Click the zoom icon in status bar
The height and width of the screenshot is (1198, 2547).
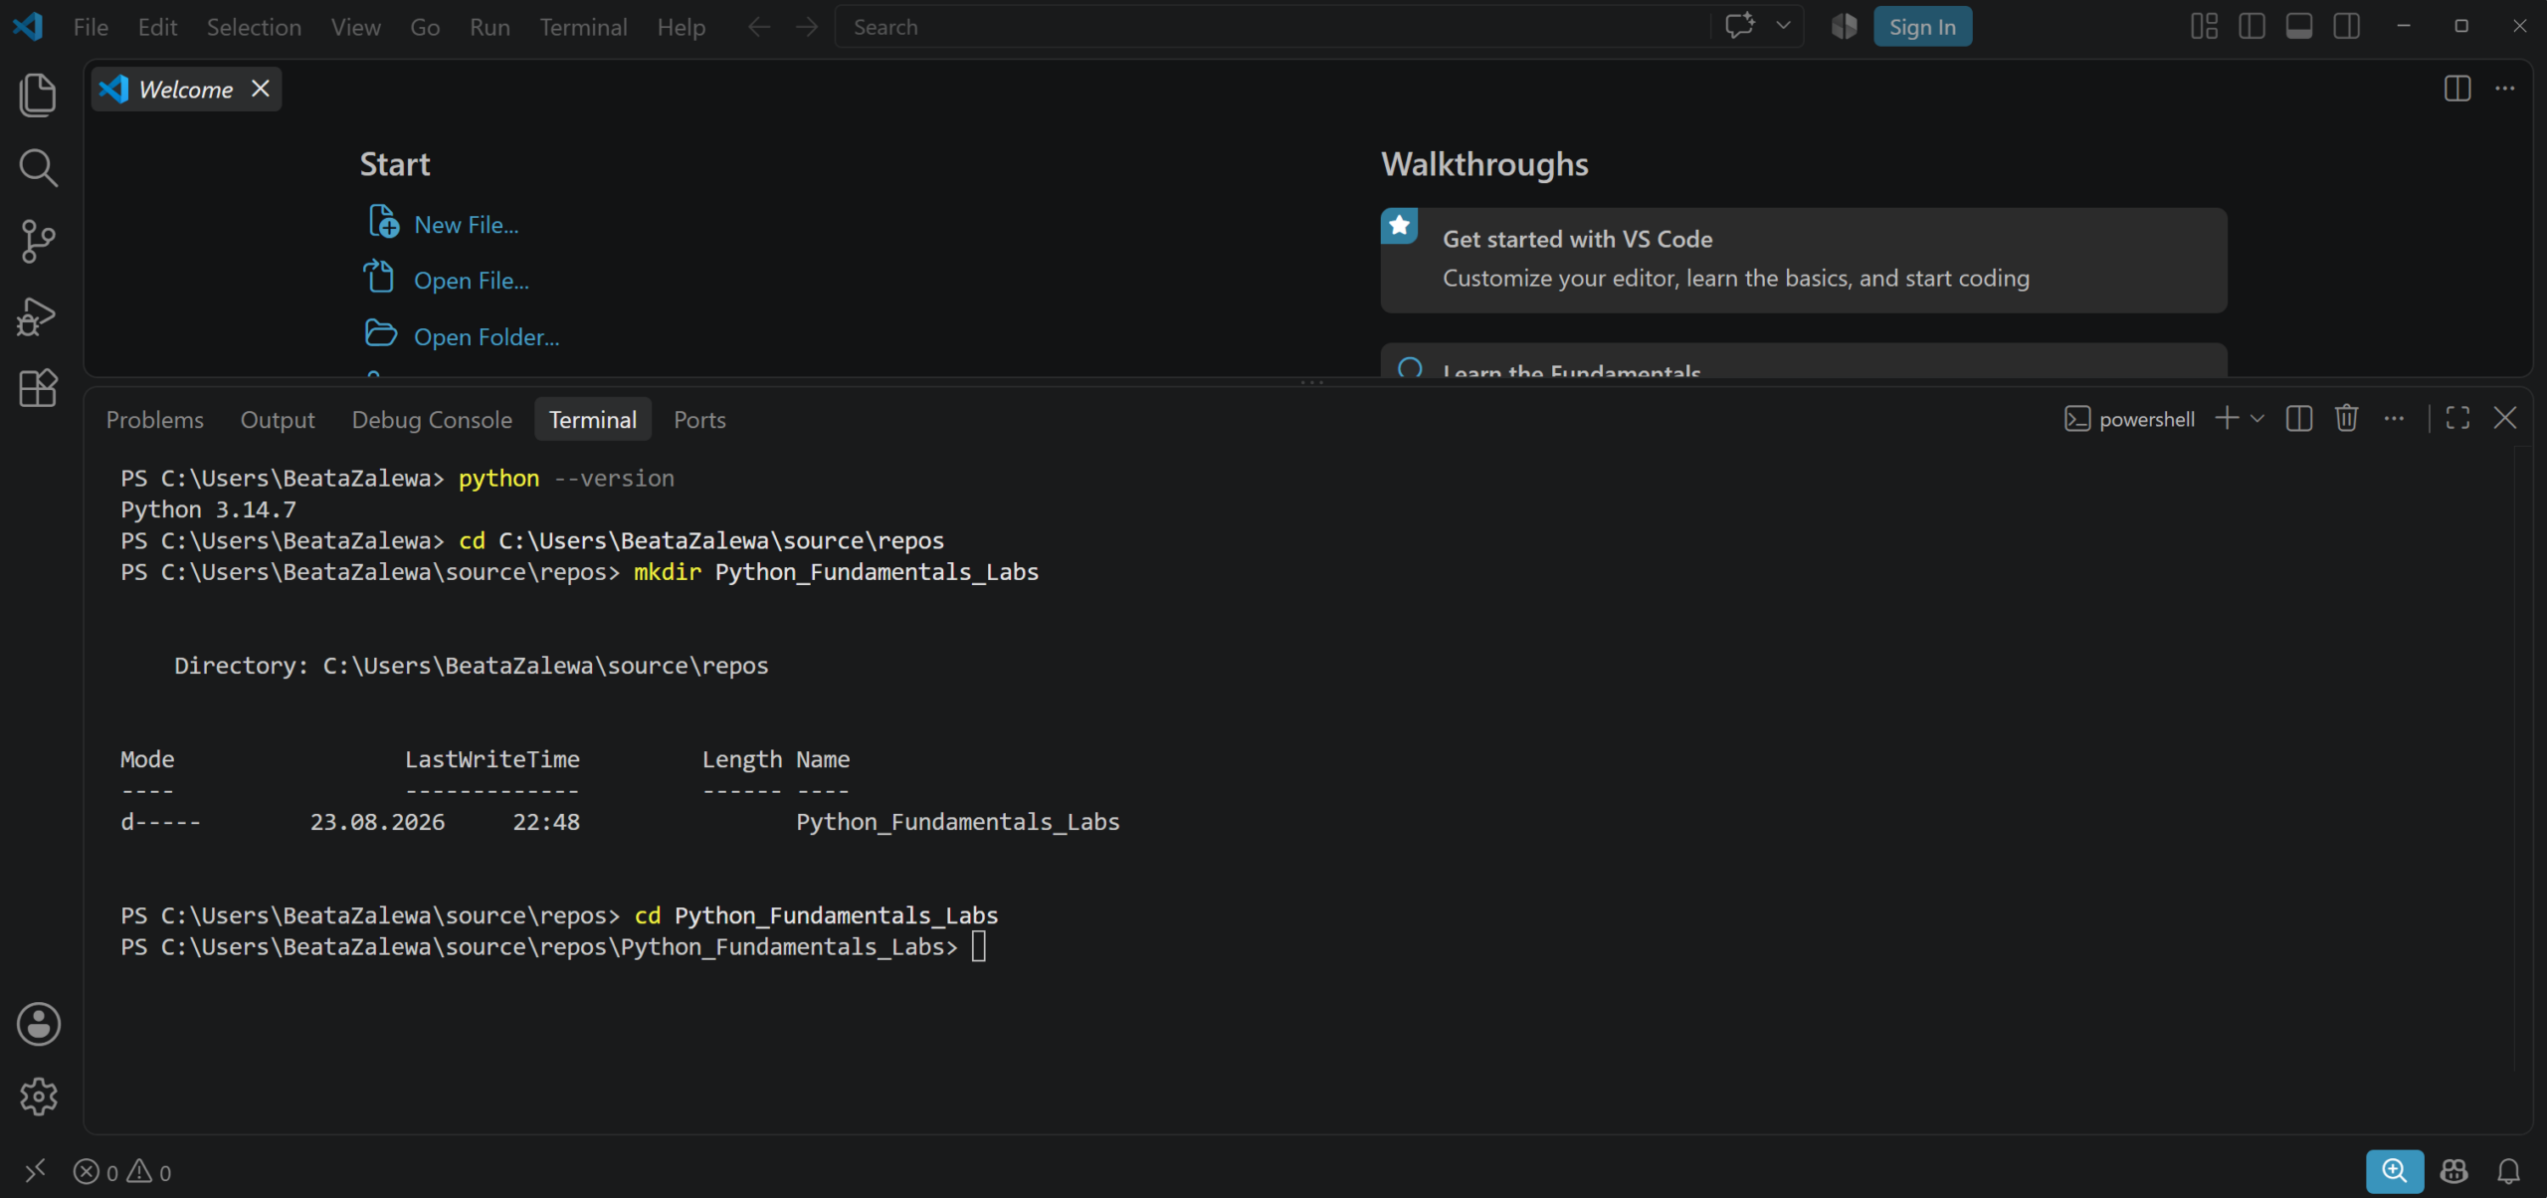point(2394,1171)
